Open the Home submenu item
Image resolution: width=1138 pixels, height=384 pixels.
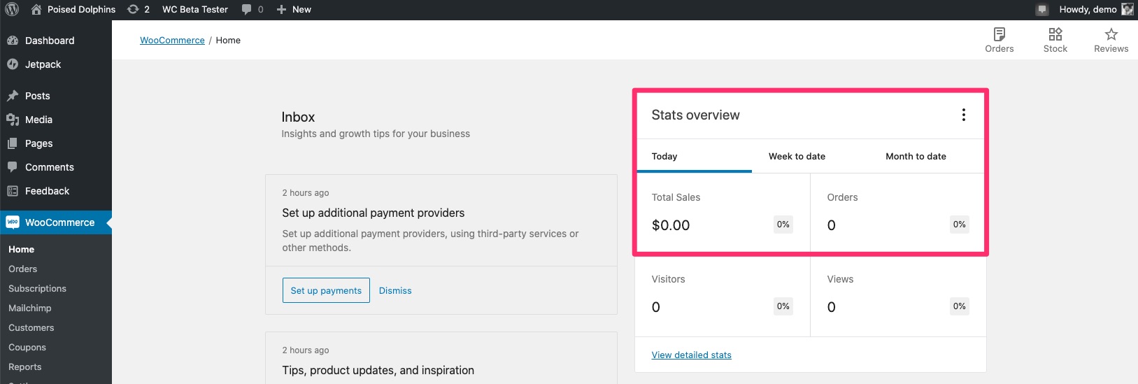point(22,249)
